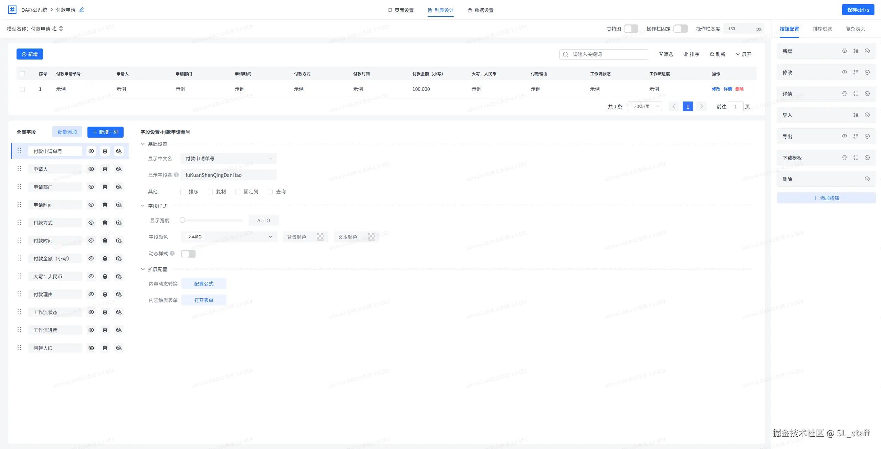The height and width of the screenshot is (449, 881).
Task: Delete the 工作流进度 field with trash icon
Action: click(105, 330)
